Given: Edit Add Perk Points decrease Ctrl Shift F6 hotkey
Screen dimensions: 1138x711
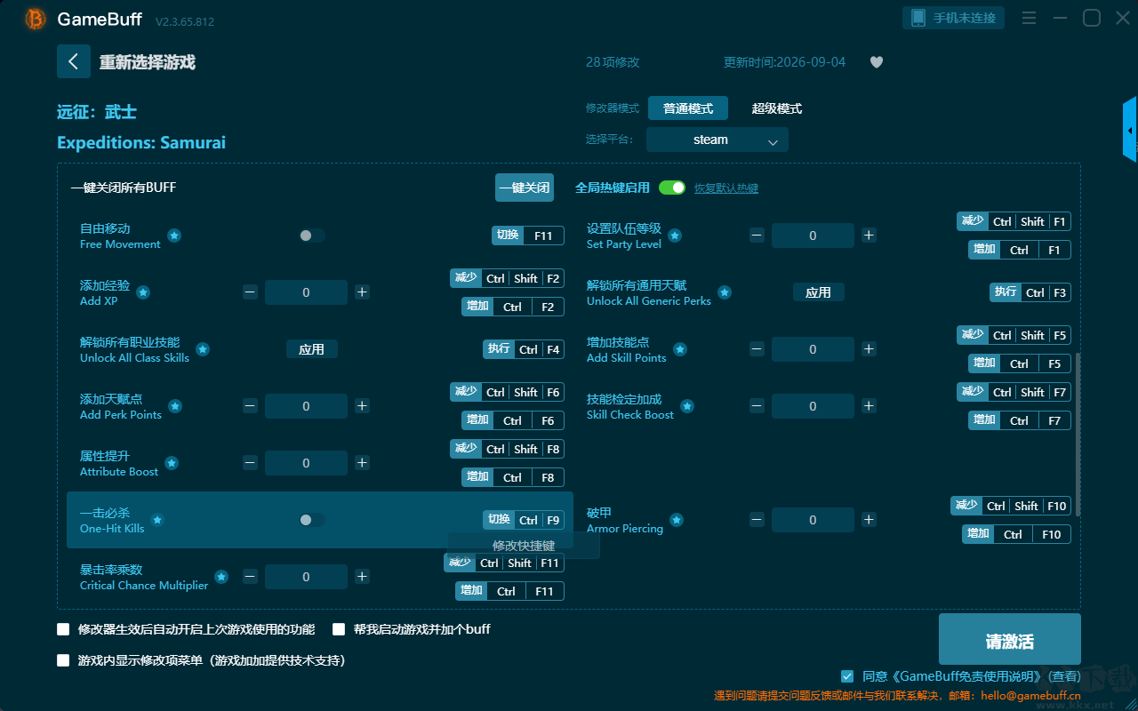Looking at the screenshot, I should [x=507, y=392].
